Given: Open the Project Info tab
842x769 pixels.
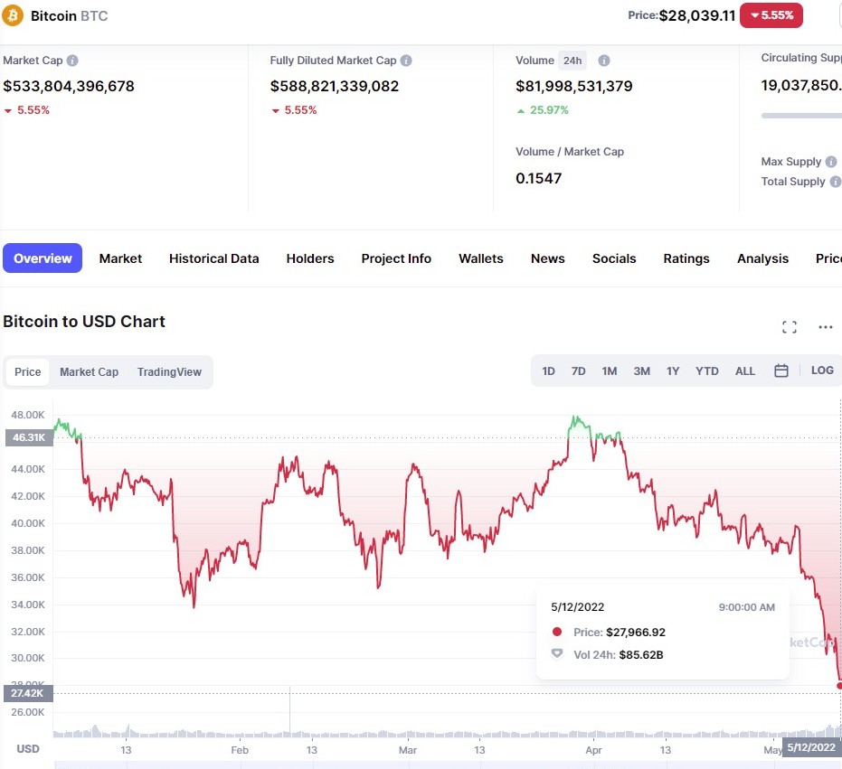Looking at the screenshot, I should click(x=396, y=258).
